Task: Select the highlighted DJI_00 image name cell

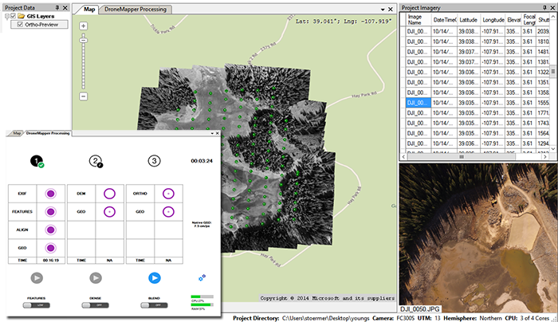Action: click(418, 103)
